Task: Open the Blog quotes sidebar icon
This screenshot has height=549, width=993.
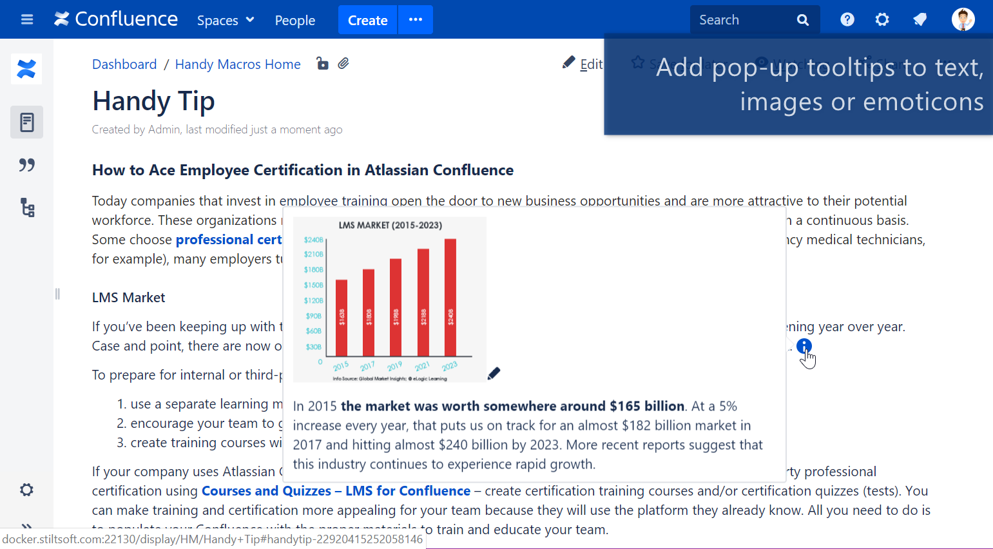Action: tap(26, 165)
